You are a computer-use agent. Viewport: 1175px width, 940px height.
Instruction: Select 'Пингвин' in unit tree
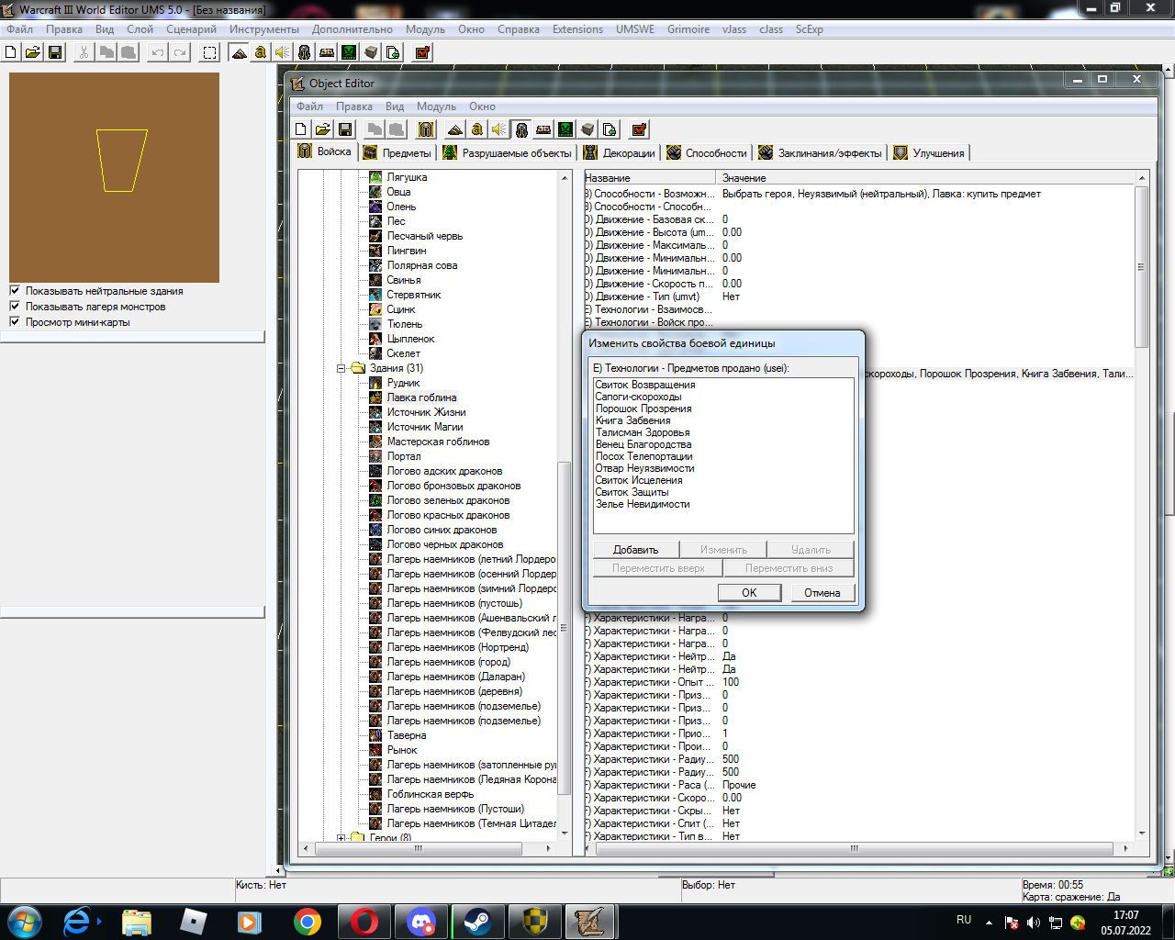coord(407,251)
